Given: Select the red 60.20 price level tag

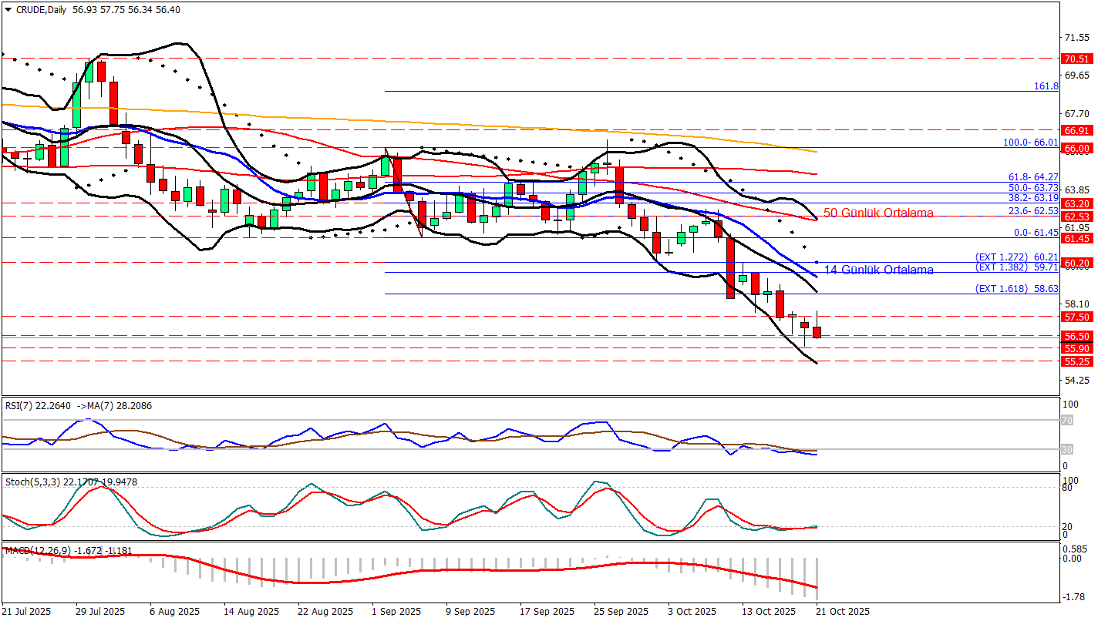Looking at the screenshot, I should pyautogui.click(x=1076, y=264).
